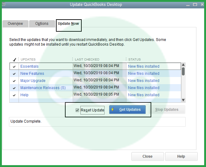The height and width of the screenshot is (167, 206).
Task: Click New Features last checked date cell
Action: point(96,73)
